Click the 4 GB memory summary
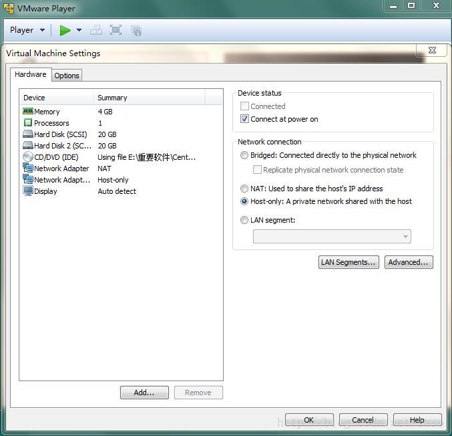 (105, 112)
